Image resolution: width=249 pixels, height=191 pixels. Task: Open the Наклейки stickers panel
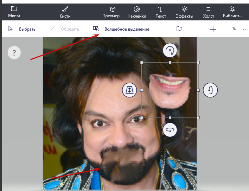pos(137,12)
